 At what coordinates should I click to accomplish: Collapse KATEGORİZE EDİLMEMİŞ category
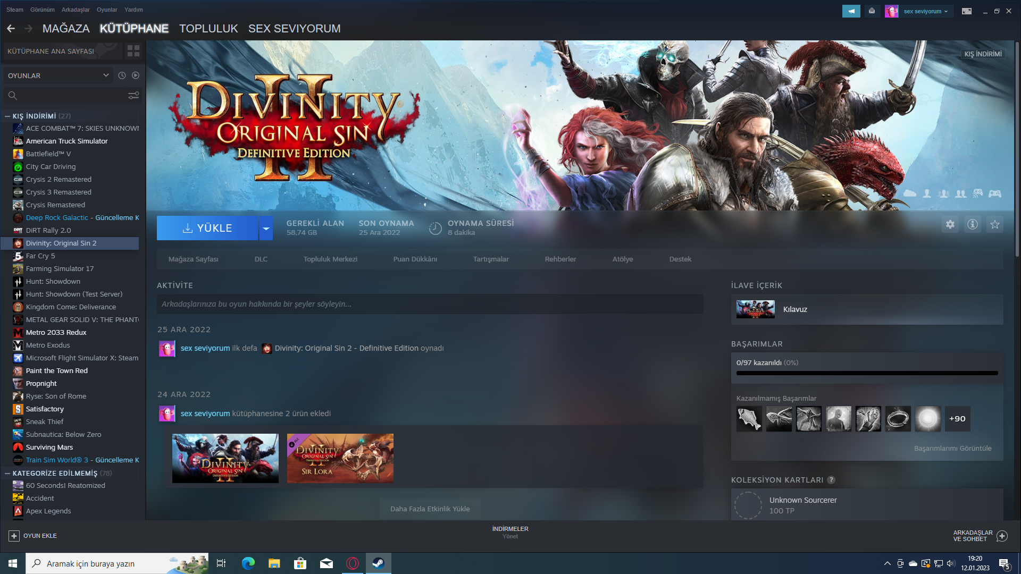[x=7, y=473]
